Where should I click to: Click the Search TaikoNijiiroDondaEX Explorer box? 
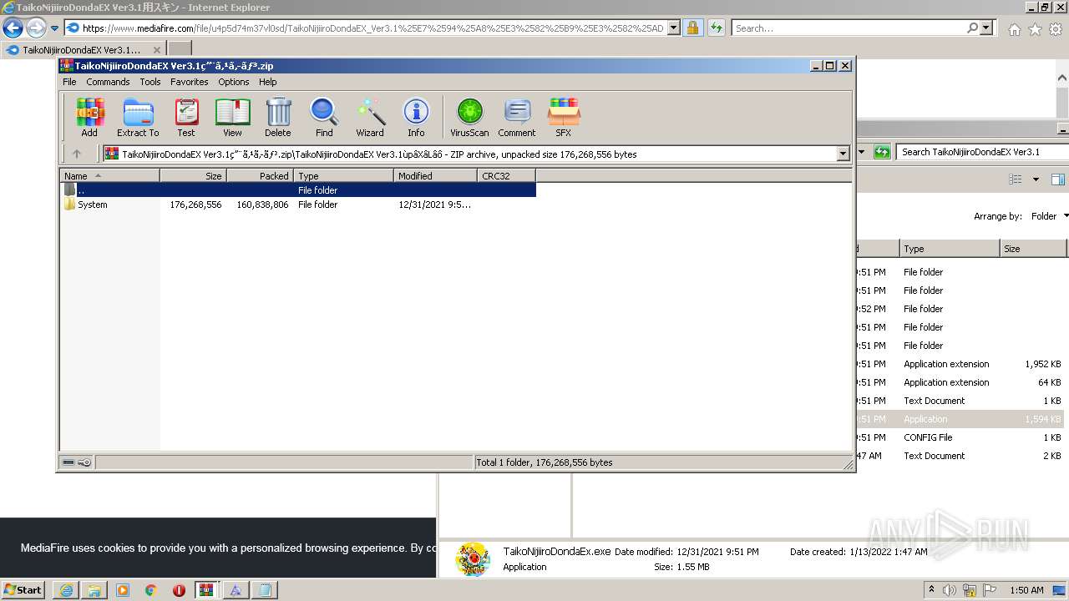click(983, 152)
